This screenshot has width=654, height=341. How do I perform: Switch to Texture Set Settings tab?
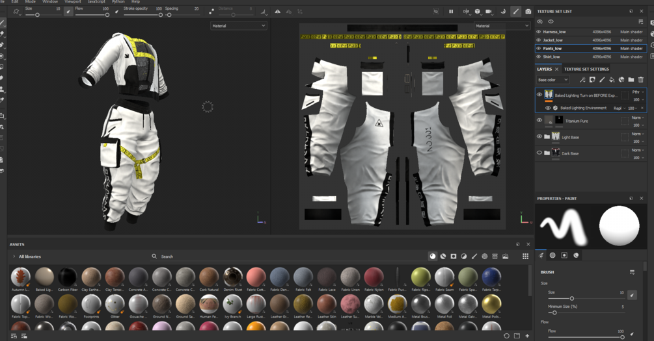pos(586,69)
